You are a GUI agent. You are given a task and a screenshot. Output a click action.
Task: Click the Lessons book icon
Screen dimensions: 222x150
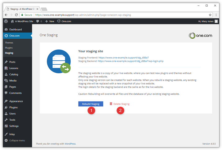(x=6, y=68)
